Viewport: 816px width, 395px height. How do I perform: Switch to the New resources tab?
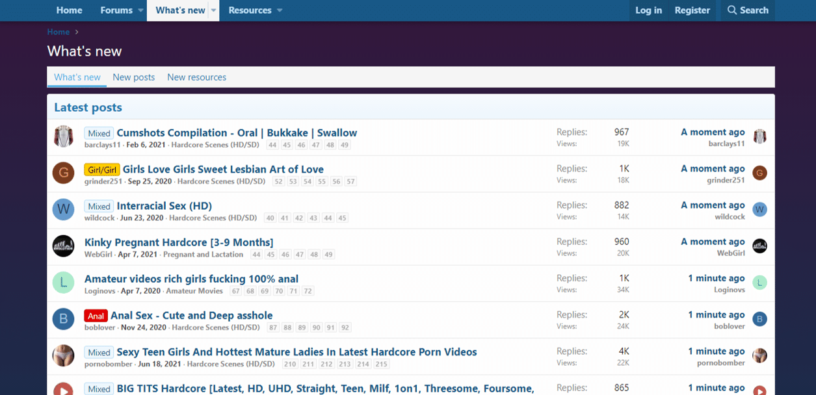pos(196,77)
